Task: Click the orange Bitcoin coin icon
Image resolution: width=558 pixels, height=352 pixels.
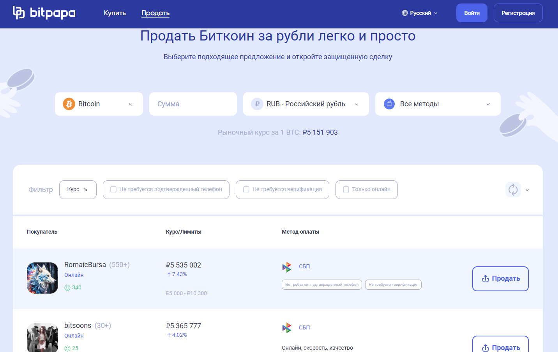Action: point(69,104)
